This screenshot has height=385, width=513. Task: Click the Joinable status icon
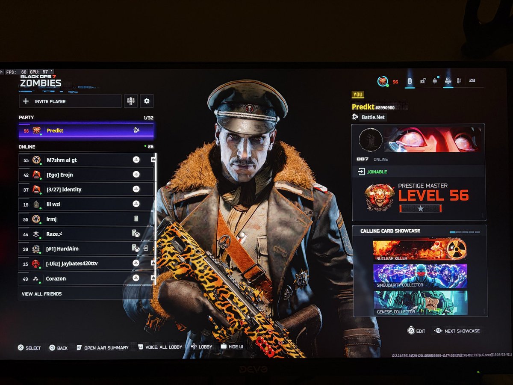[x=361, y=172]
